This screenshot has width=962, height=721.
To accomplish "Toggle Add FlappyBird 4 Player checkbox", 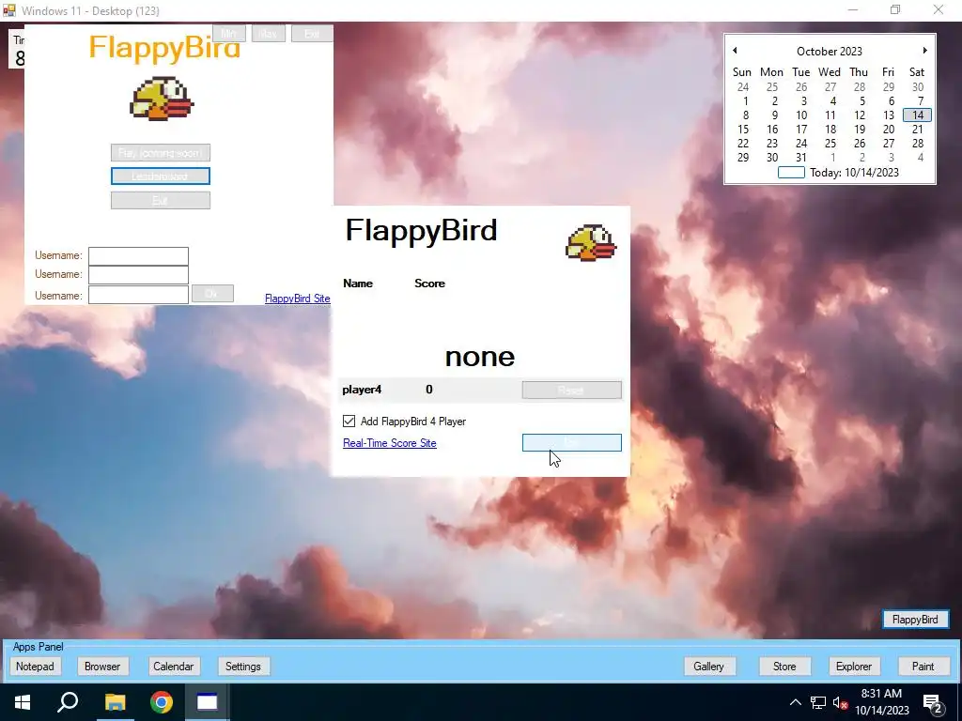I will coord(349,422).
